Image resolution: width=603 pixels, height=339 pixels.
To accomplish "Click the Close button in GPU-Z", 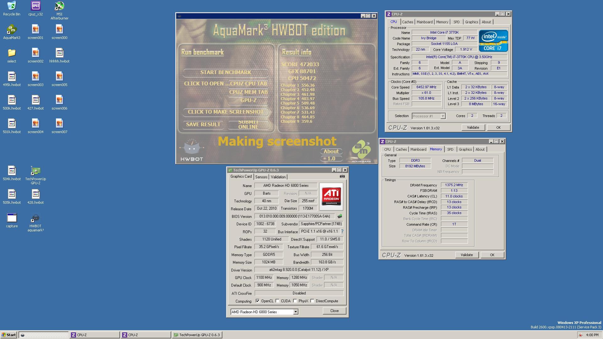I will click(334, 311).
